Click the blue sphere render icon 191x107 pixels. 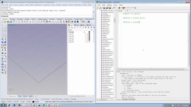click(x=78, y=22)
